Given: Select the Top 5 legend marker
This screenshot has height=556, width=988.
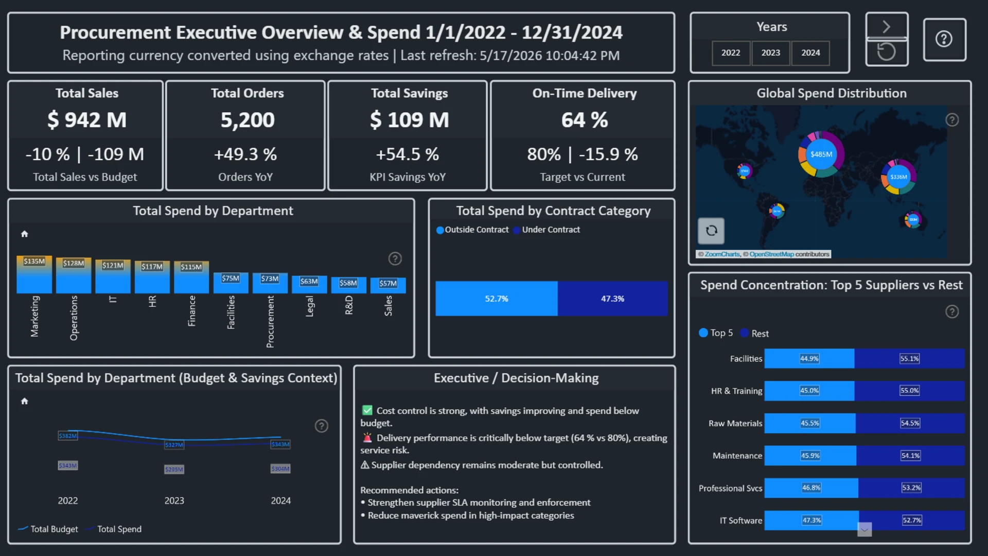Looking at the screenshot, I should pyautogui.click(x=703, y=333).
